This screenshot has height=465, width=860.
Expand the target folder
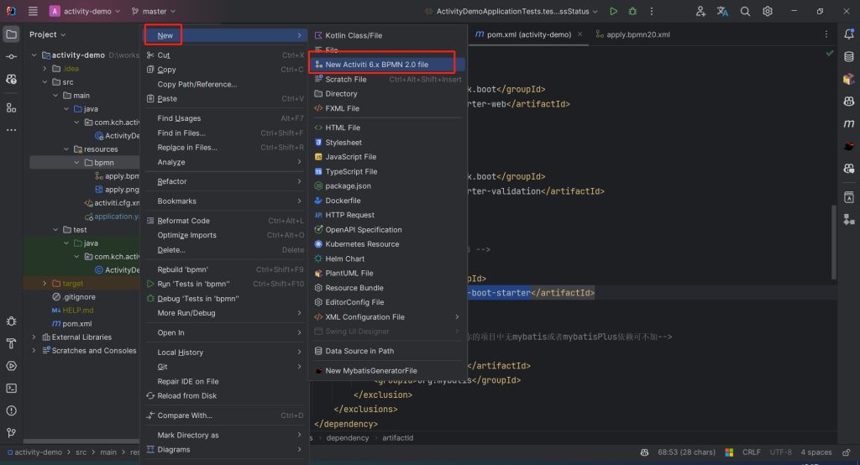[45, 284]
